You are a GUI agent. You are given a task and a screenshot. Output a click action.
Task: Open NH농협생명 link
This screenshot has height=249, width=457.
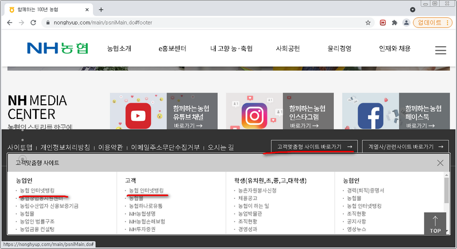pyautogui.click(x=142, y=214)
